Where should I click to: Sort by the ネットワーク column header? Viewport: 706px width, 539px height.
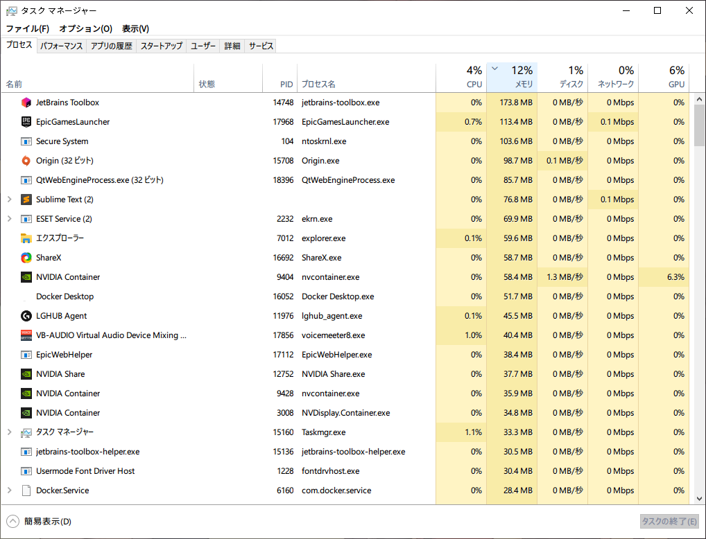tap(613, 78)
